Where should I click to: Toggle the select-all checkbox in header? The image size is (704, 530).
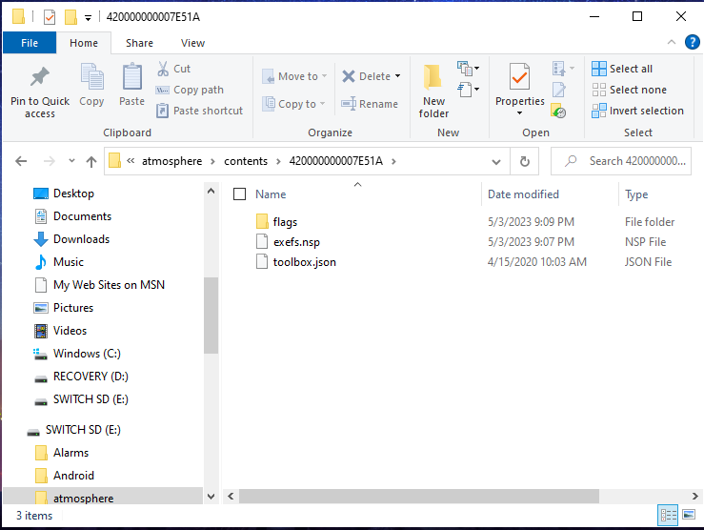pyautogui.click(x=239, y=194)
